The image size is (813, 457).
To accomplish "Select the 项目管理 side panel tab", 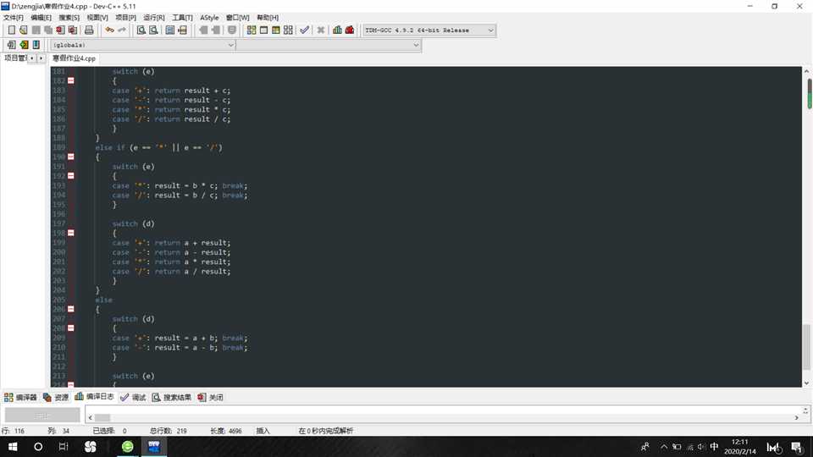I will point(15,58).
